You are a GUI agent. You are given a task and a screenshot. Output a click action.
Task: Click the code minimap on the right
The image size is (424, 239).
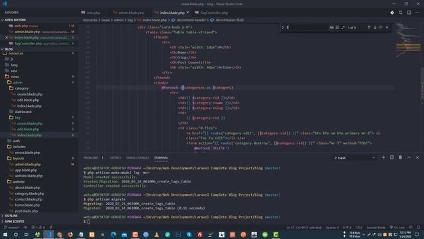tap(408, 40)
